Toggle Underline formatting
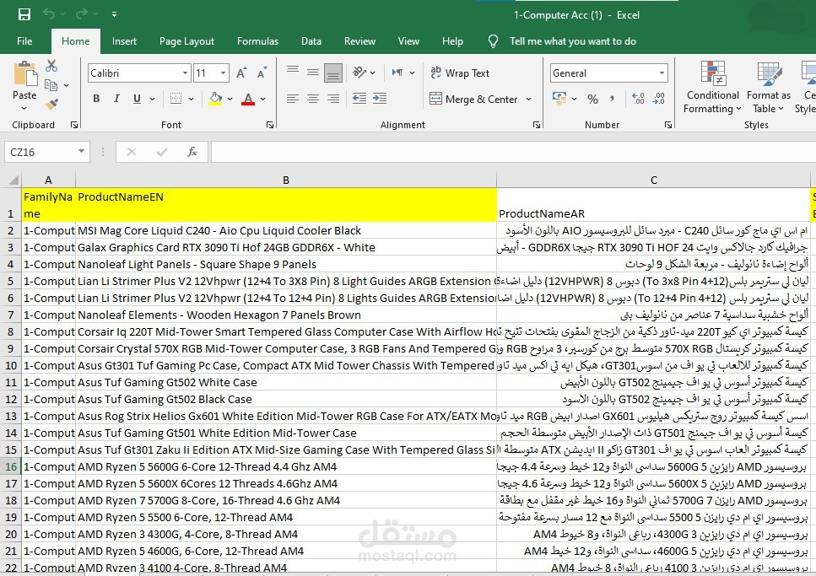The width and height of the screenshot is (816, 576). pyautogui.click(x=137, y=99)
